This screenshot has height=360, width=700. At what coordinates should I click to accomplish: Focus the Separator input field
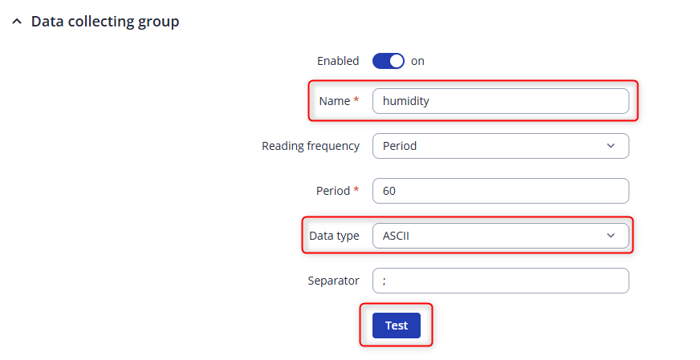[x=500, y=281]
